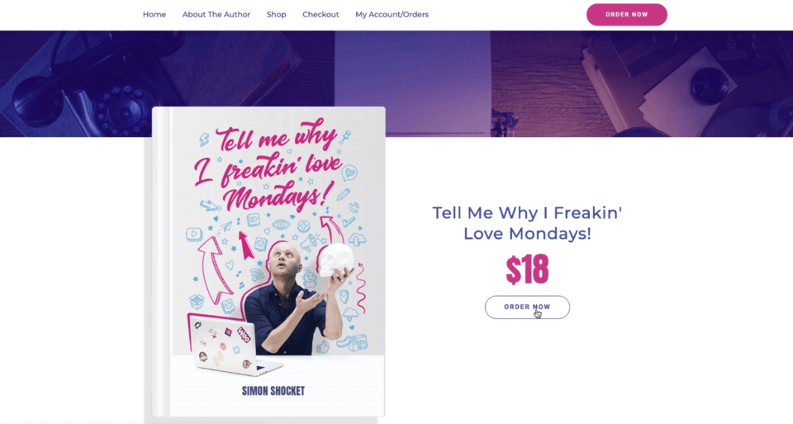Click the white skull on book cover
This screenshot has width=793, height=424.
click(x=335, y=260)
